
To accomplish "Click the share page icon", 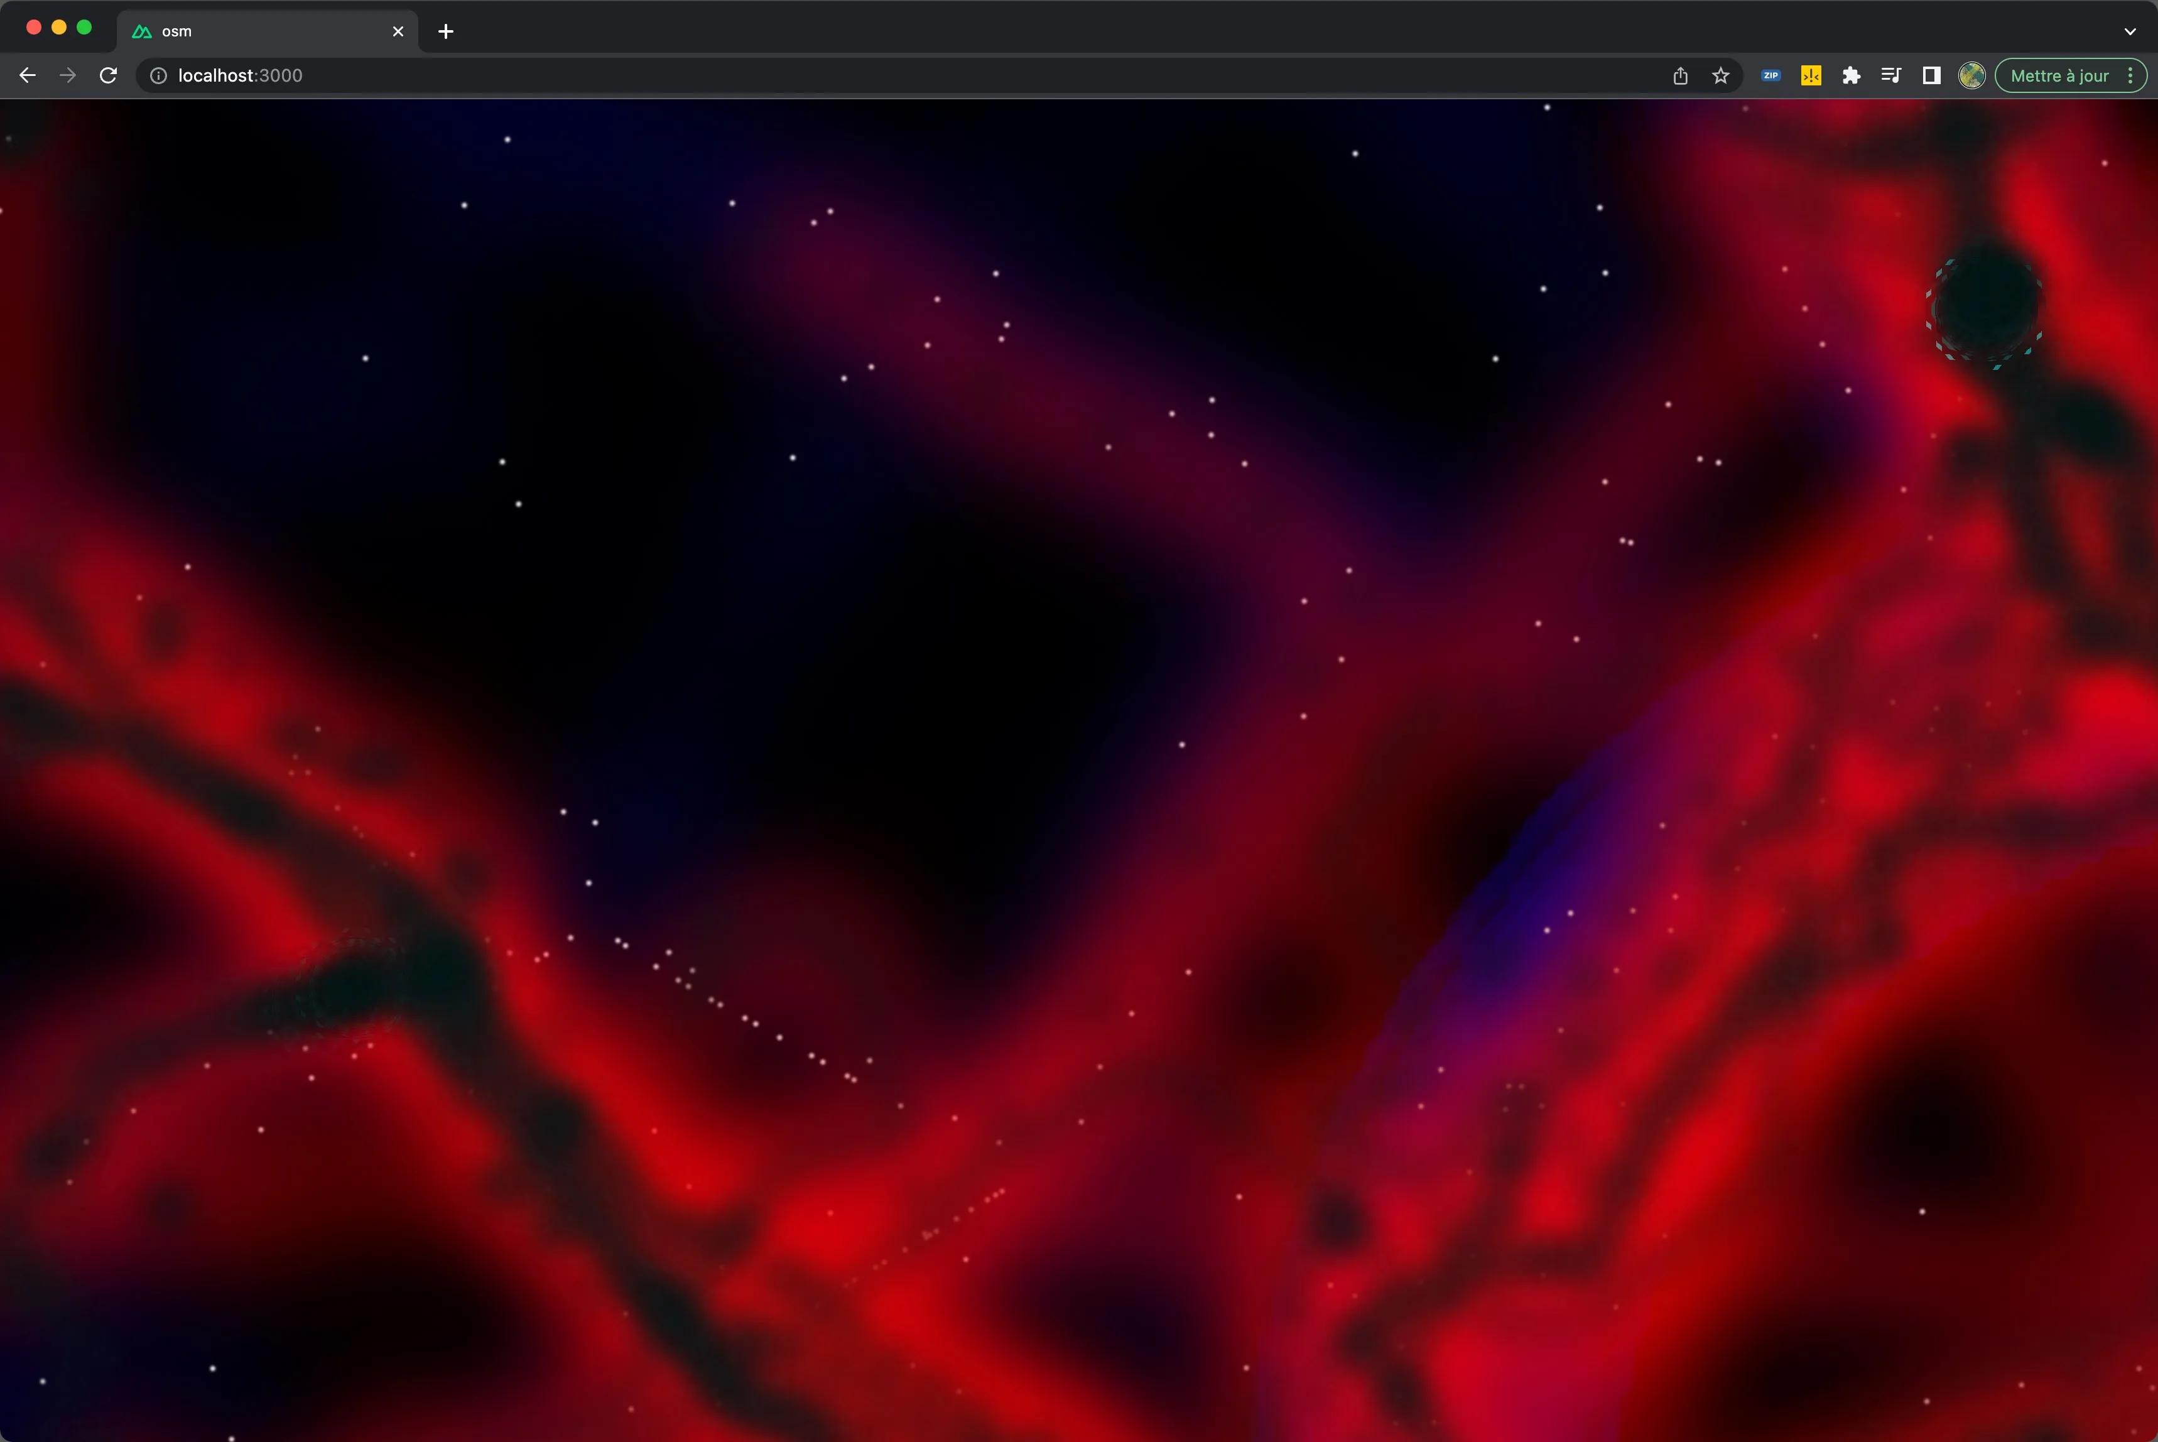I will coord(1680,75).
